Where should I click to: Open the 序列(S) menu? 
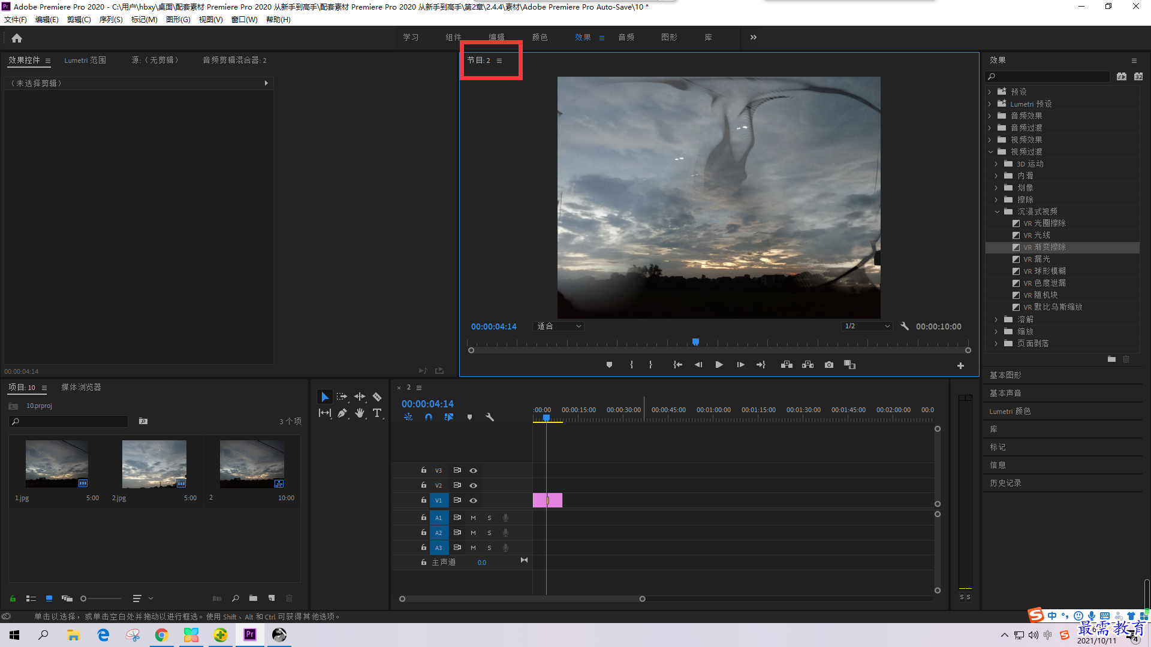(111, 20)
